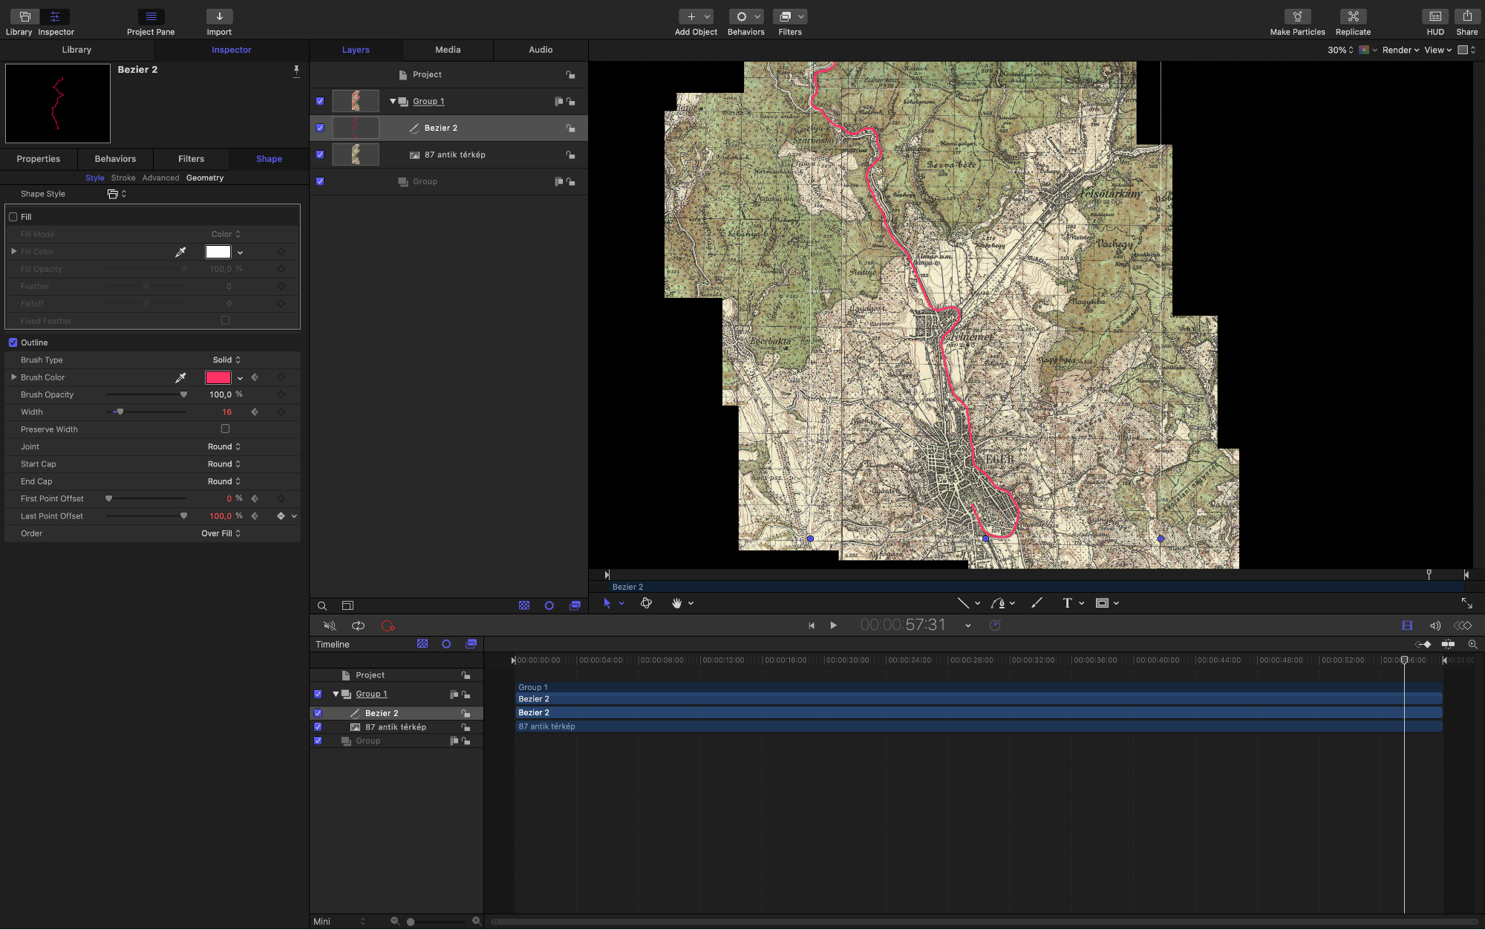Change Start Cap dropdown
The image size is (1485, 930).
[x=224, y=464]
